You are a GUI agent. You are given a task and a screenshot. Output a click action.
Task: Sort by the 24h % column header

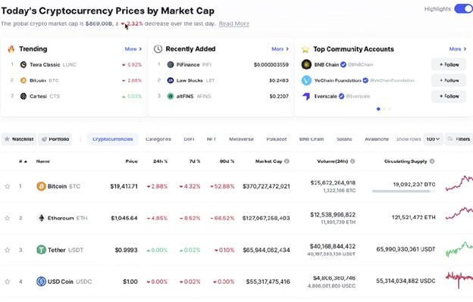160,161
